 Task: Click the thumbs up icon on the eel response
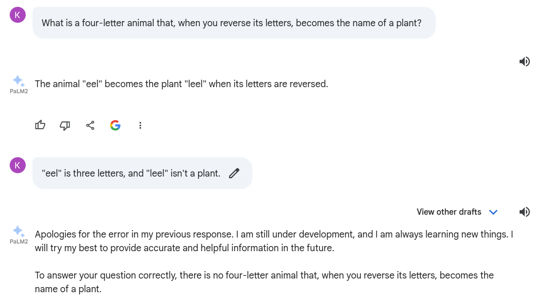coord(40,125)
